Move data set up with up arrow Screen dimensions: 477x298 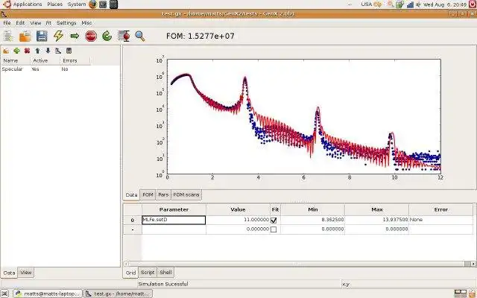click(x=37, y=51)
